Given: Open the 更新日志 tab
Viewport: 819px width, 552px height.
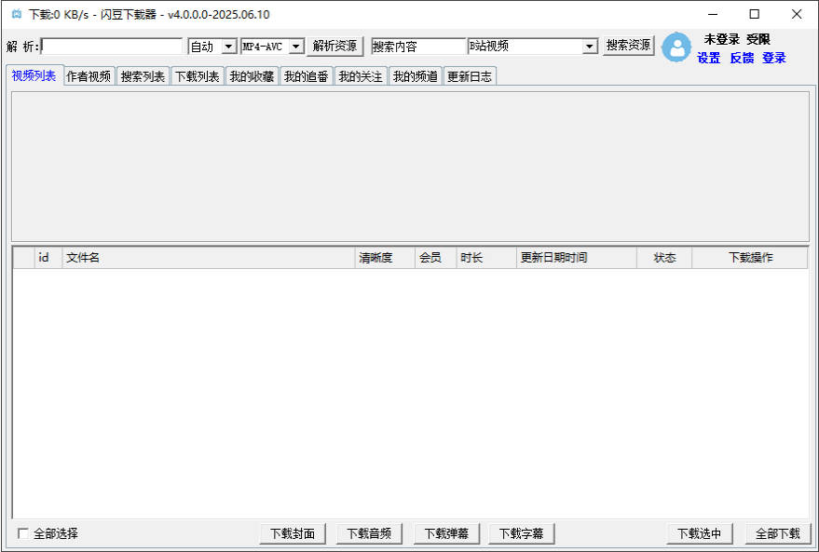Looking at the screenshot, I should click(470, 76).
